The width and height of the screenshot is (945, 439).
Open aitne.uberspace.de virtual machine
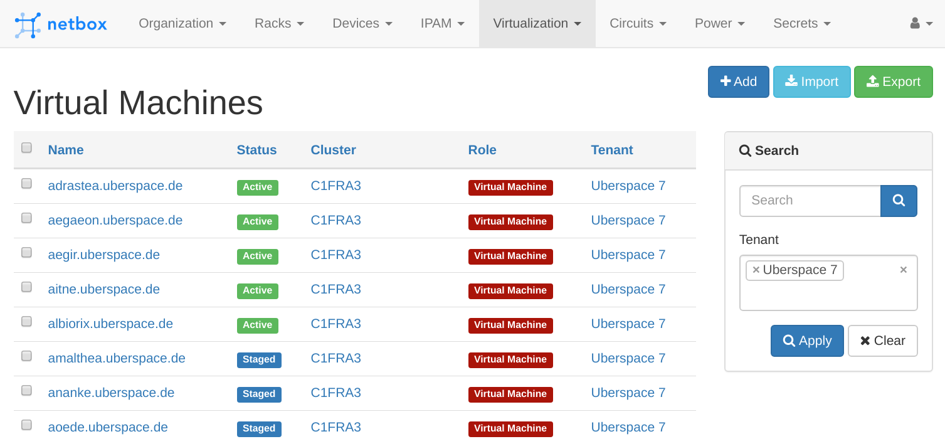pyautogui.click(x=104, y=289)
